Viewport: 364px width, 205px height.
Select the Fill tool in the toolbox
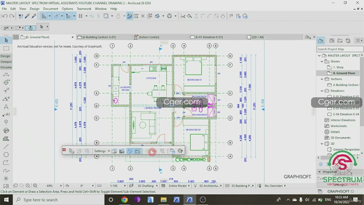pyautogui.click(x=6, y=139)
